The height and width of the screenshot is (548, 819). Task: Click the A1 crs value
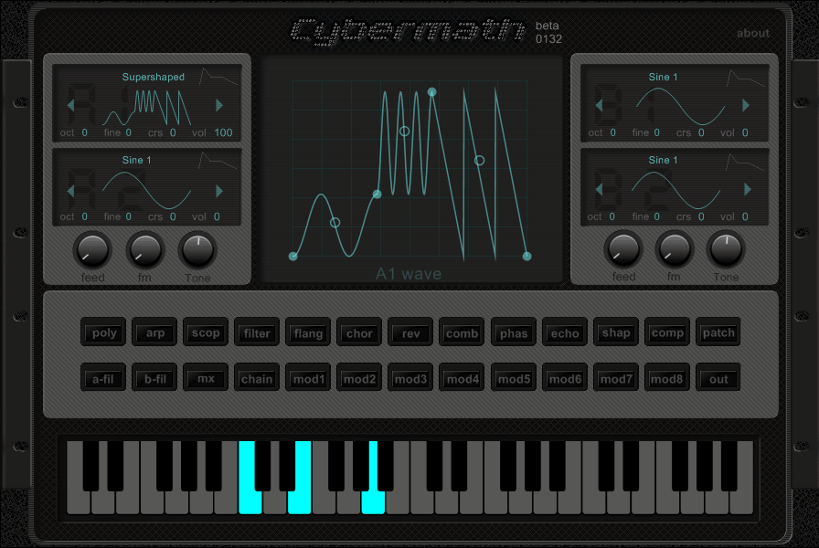tap(173, 132)
